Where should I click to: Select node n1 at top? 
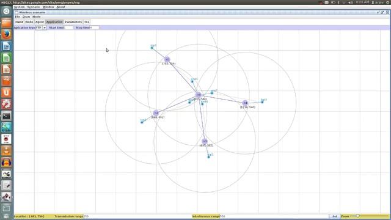point(167,59)
